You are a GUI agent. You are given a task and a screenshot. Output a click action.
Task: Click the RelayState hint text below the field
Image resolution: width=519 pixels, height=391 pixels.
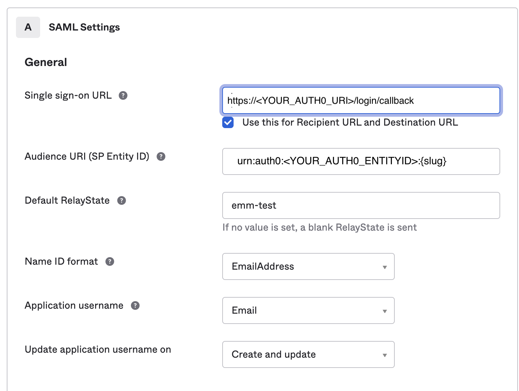point(319,227)
